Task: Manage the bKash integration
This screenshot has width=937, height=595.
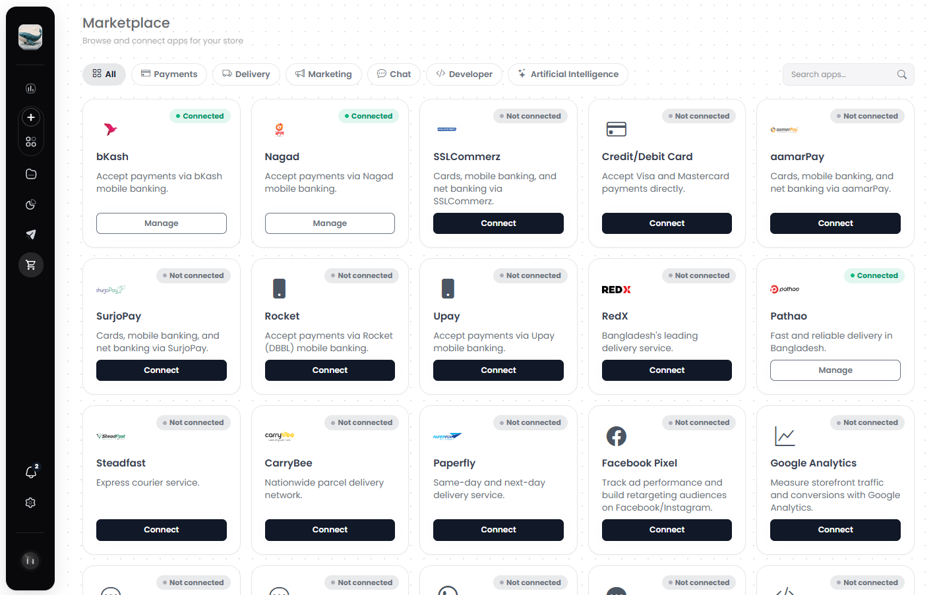Action: 162,223
